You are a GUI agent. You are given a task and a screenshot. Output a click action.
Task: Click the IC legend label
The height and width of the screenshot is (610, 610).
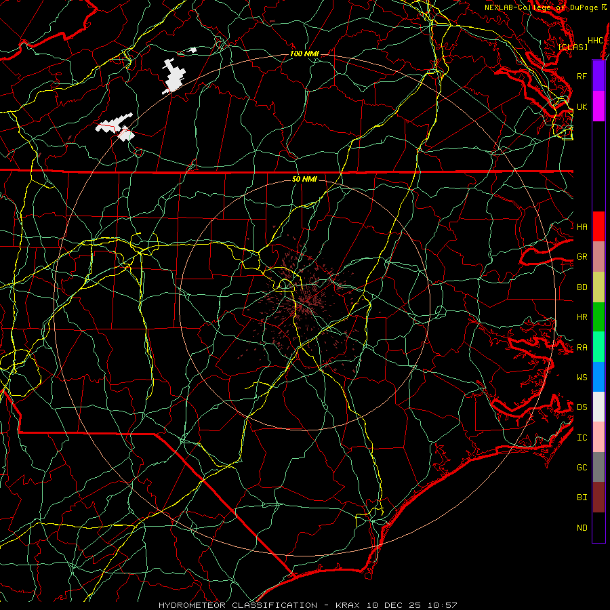click(x=582, y=438)
